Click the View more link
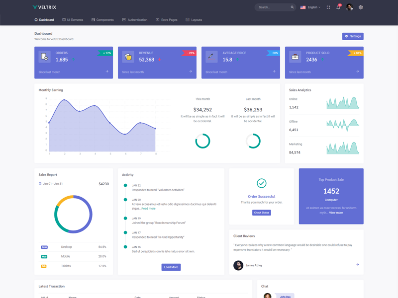Image resolution: width=398 pixels, height=298 pixels. tap(336, 213)
